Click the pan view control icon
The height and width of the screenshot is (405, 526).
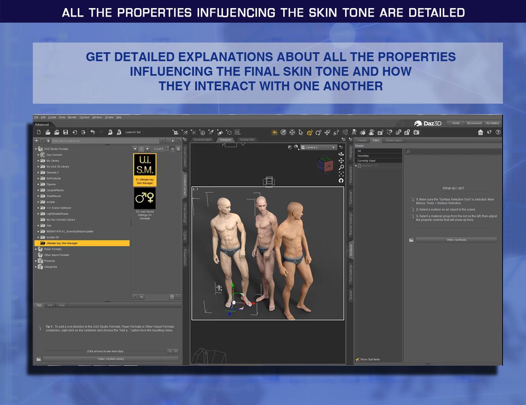coord(341,161)
